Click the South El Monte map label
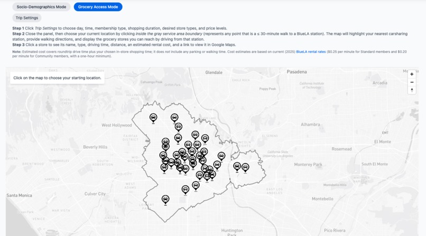The height and width of the screenshot is (236, 426). [x=375, y=164]
